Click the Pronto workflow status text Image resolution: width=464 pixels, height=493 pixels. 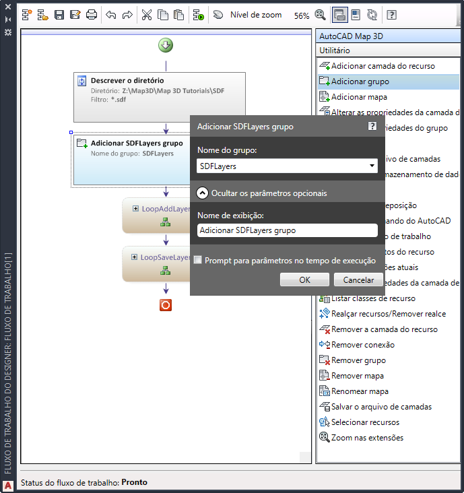click(x=134, y=482)
